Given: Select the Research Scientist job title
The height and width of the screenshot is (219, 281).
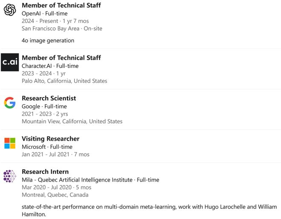Looking at the screenshot, I should tap(49, 98).
